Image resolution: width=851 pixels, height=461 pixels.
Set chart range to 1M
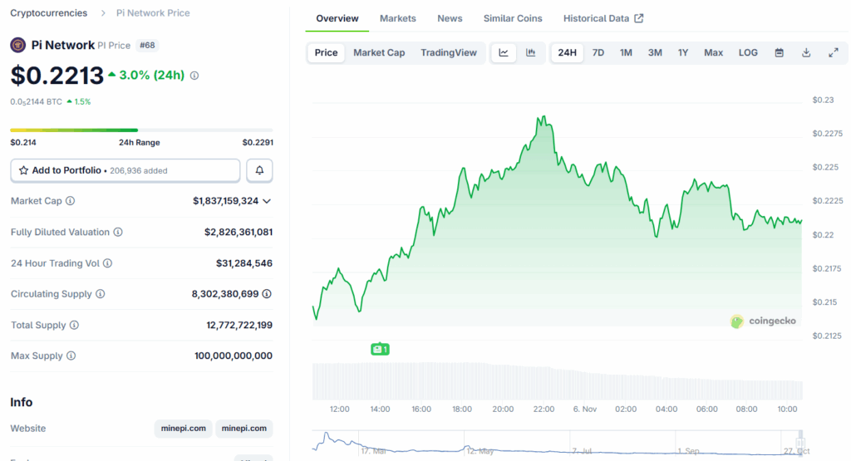(x=627, y=52)
